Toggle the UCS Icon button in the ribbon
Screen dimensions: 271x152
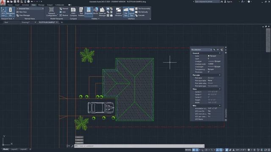pos(3,12)
